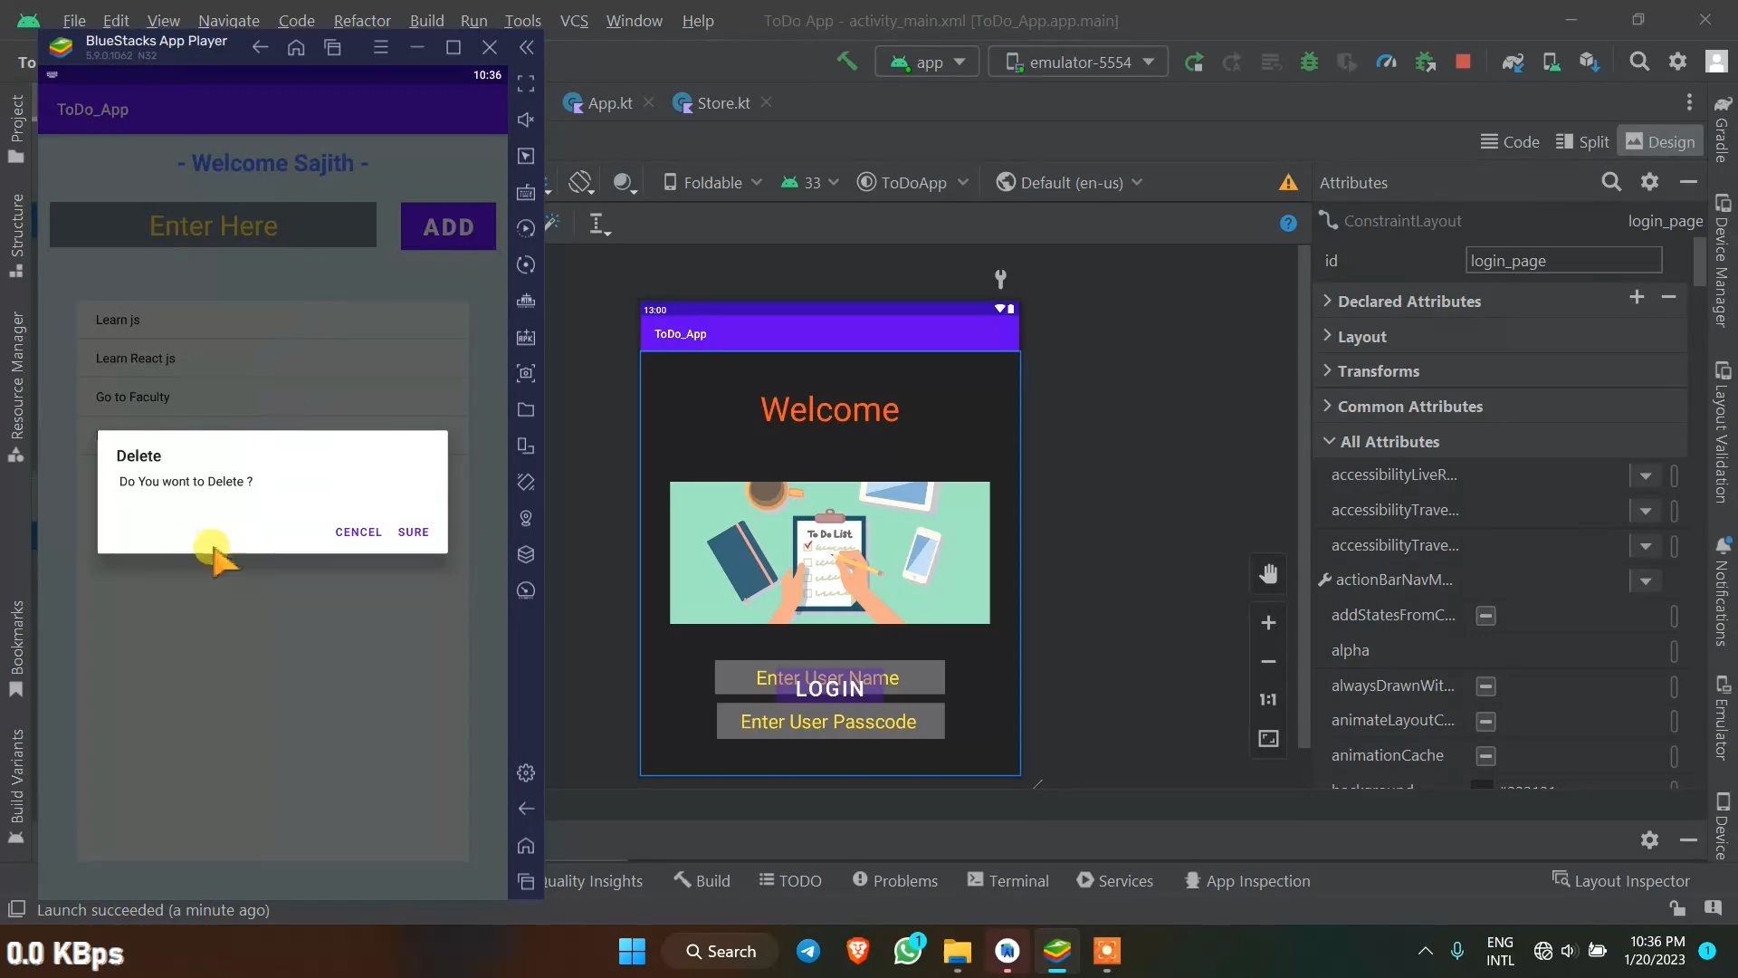The height and width of the screenshot is (978, 1738).
Task: Select the Pan hand tool
Action: (x=1268, y=573)
